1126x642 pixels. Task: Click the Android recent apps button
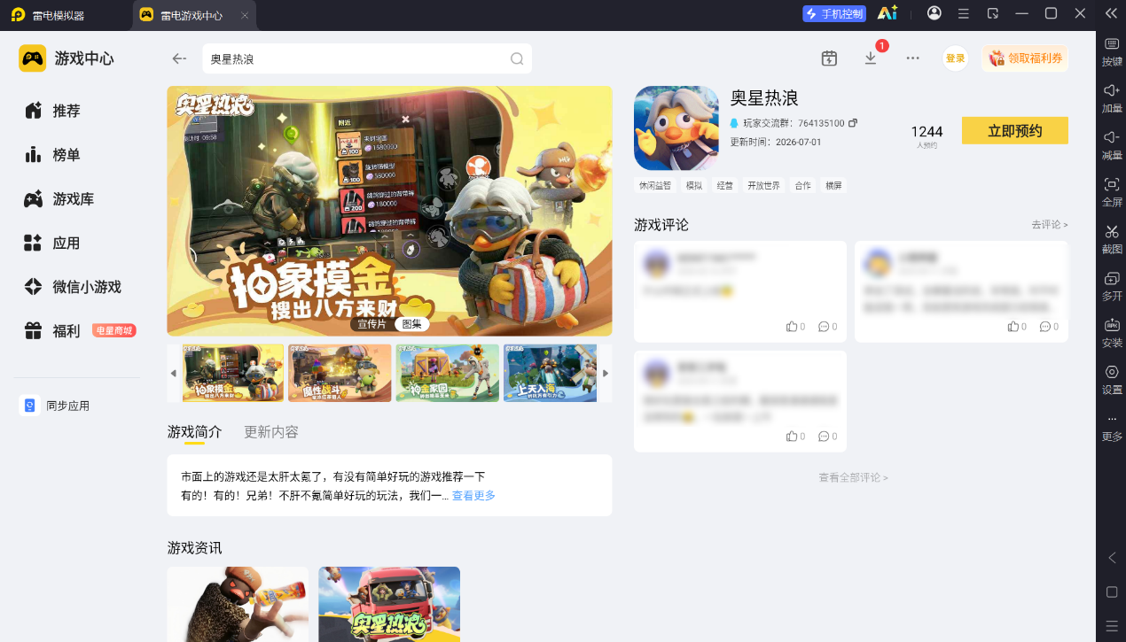pos(1112,625)
